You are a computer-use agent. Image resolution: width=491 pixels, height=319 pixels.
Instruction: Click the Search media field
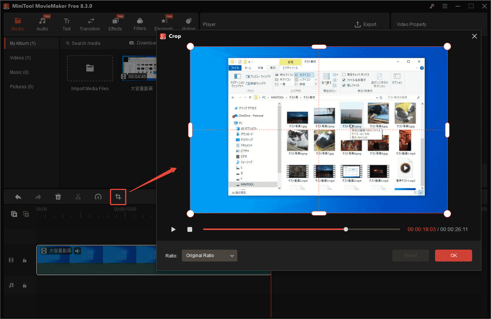point(86,43)
